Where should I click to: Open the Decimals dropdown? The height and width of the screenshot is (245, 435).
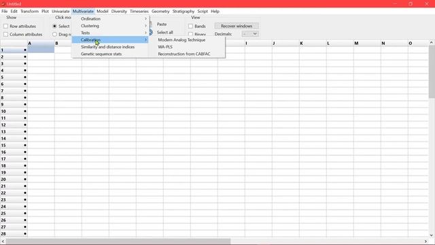pos(250,34)
